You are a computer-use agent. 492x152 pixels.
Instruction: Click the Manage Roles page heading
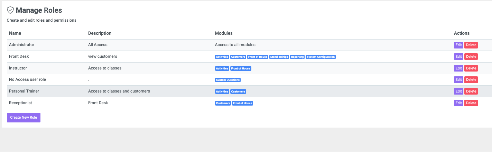pos(39,10)
